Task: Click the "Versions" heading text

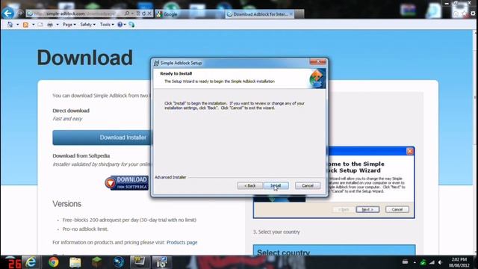Action: coord(66,204)
